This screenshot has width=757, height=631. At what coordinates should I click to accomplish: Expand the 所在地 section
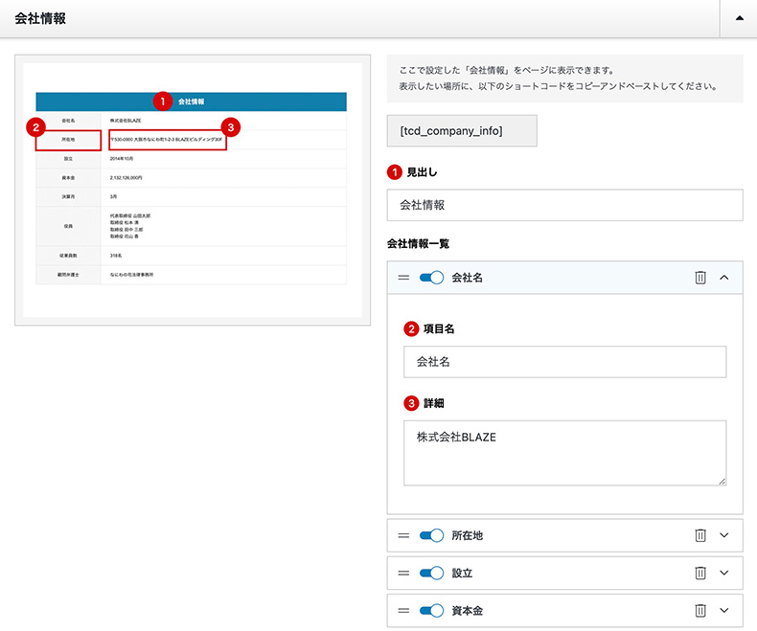(724, 535)
